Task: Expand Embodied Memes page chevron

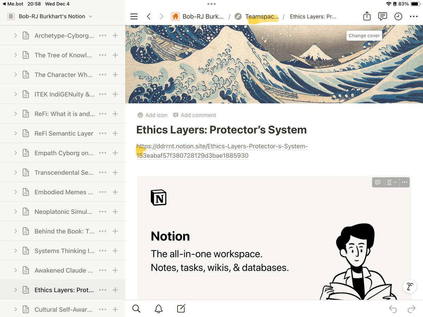Action: pos(16,192)
